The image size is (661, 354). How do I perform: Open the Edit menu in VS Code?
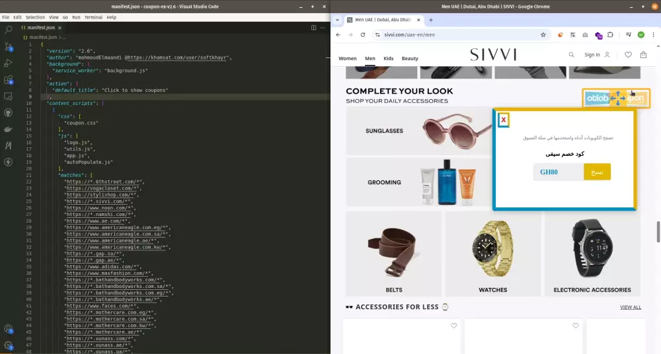pos(17,17)
